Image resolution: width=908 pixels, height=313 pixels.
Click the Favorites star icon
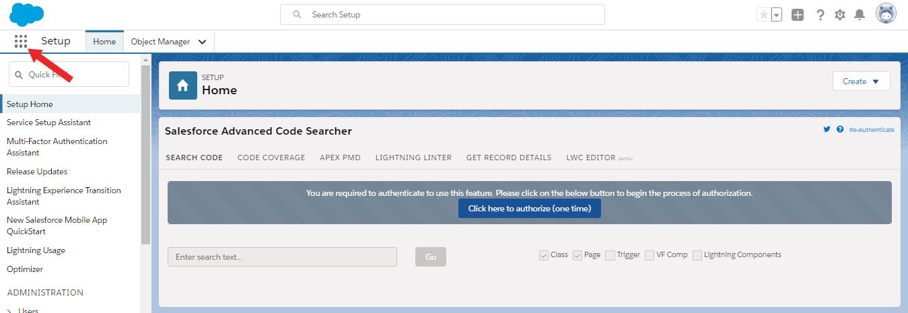click(763, 15)
